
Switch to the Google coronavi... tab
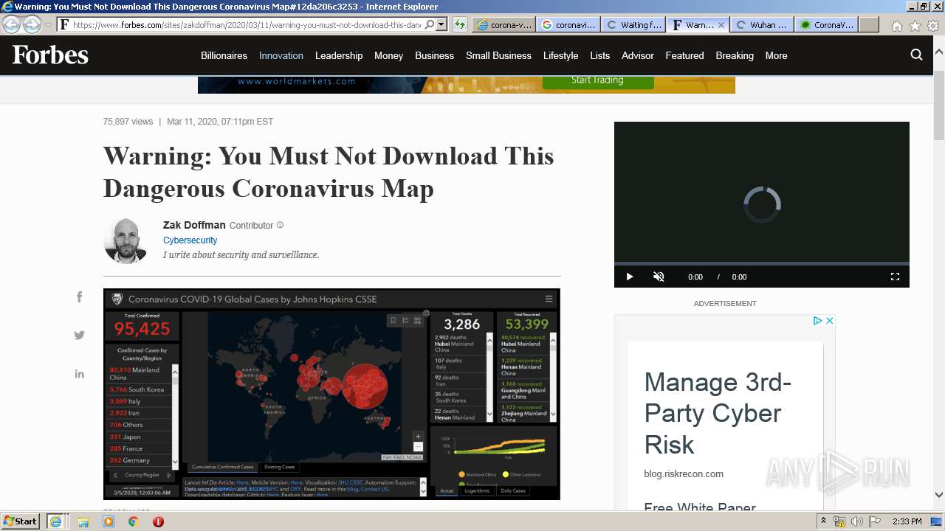[x=568, y=24]
